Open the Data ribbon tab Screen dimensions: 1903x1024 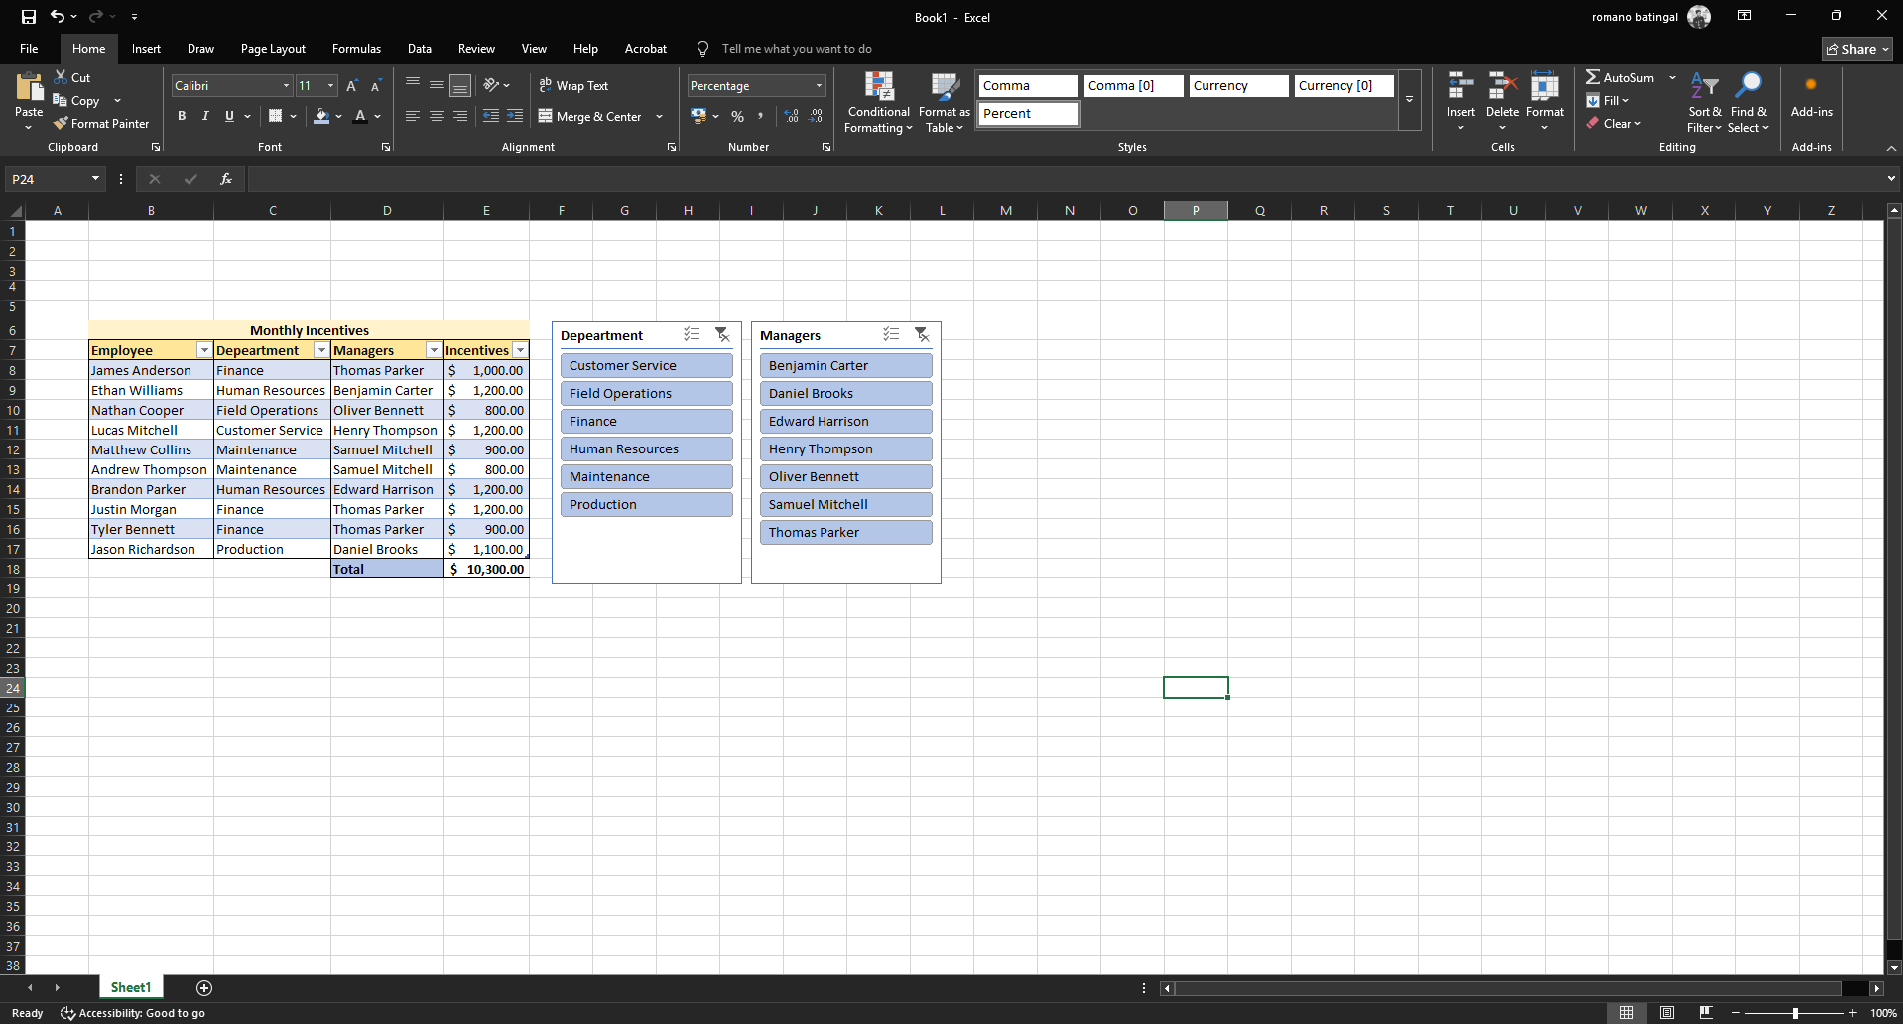click(x=420, y=49)
